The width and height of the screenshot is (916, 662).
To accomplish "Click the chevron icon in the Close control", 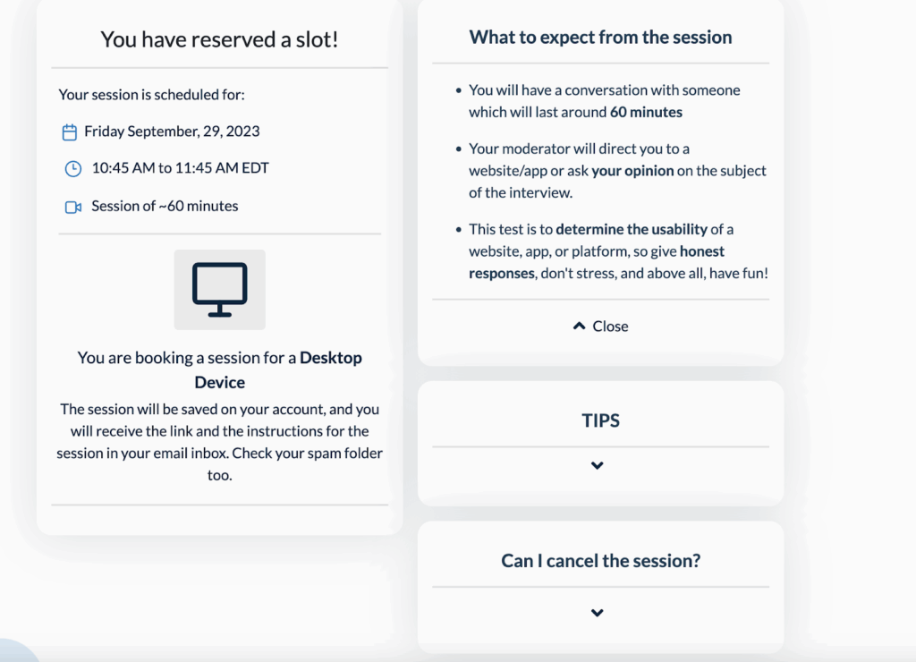I will 580,326.
